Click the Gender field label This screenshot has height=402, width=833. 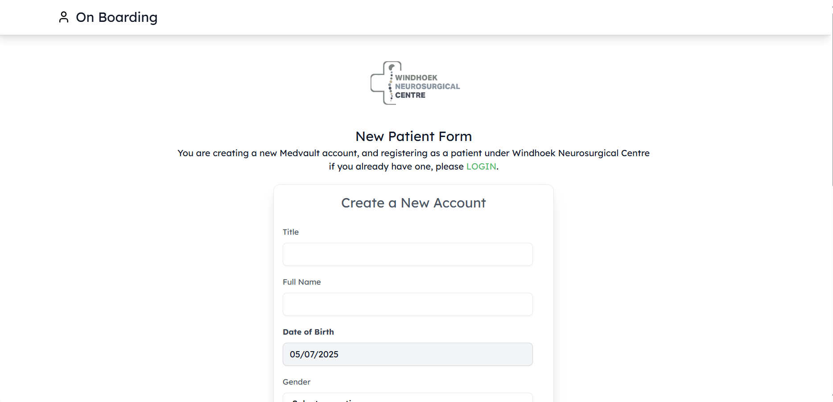[297, 382]
